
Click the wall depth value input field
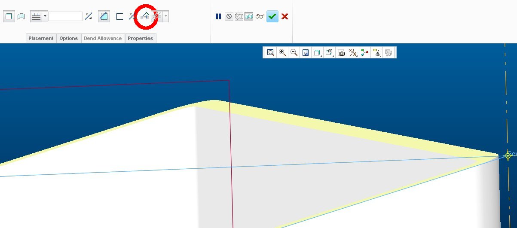coord(65,16)
